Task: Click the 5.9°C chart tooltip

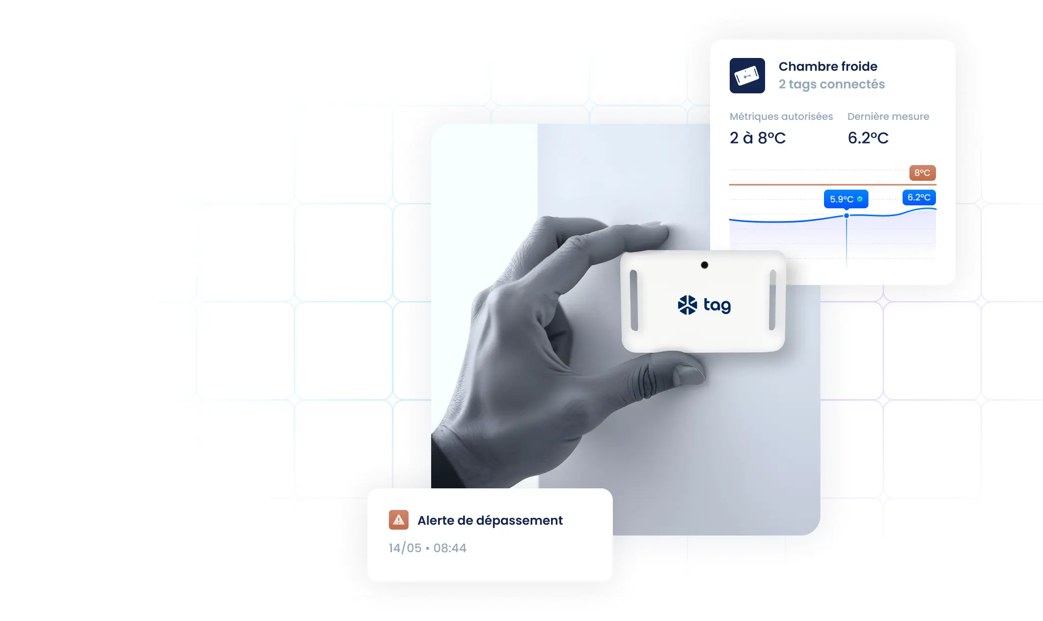Action: pos(846,199)
